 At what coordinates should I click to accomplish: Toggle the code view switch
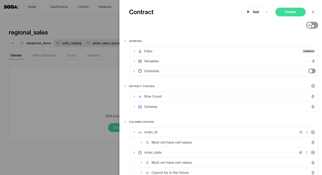tap(312, 25)
